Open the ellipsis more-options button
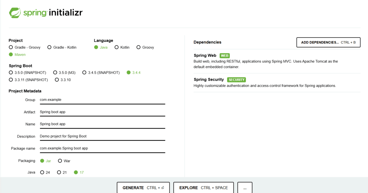The image size is (368, 193). (x=245, y=188)
